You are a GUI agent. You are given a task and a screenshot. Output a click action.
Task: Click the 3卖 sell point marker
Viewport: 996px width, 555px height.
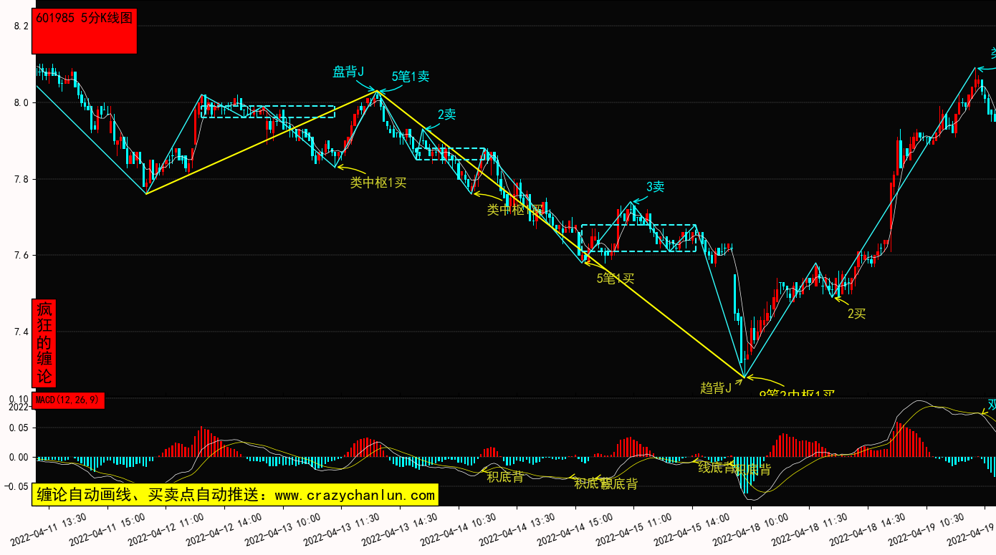pos(655,187)
